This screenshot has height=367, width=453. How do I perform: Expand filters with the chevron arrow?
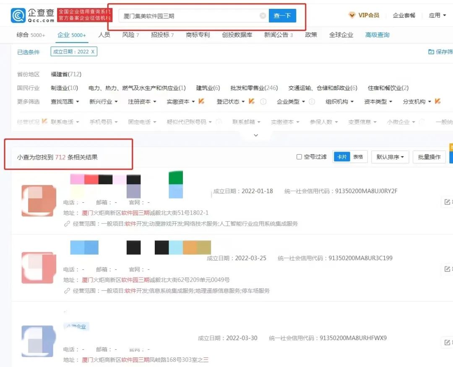256,135
